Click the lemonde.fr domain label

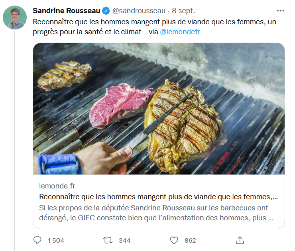click(57, 186)
